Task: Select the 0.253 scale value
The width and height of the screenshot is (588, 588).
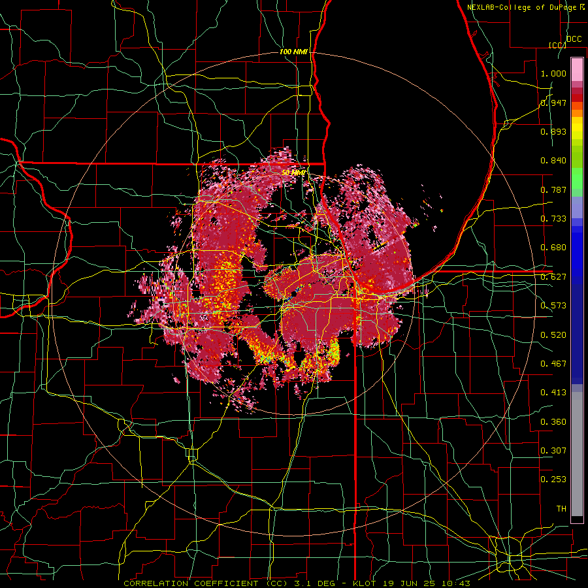Action: (x=553, y=480)
